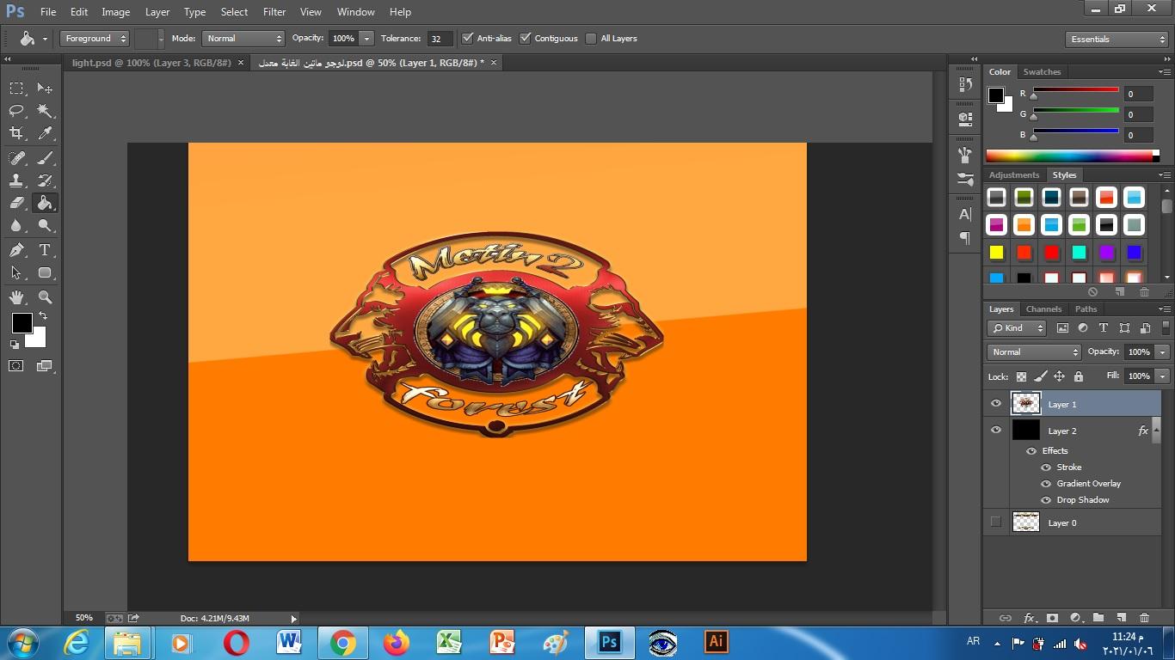Switch to the Swatches tab
The height and width of the screenshot is (660, 1175).
tap(1042, 72)
